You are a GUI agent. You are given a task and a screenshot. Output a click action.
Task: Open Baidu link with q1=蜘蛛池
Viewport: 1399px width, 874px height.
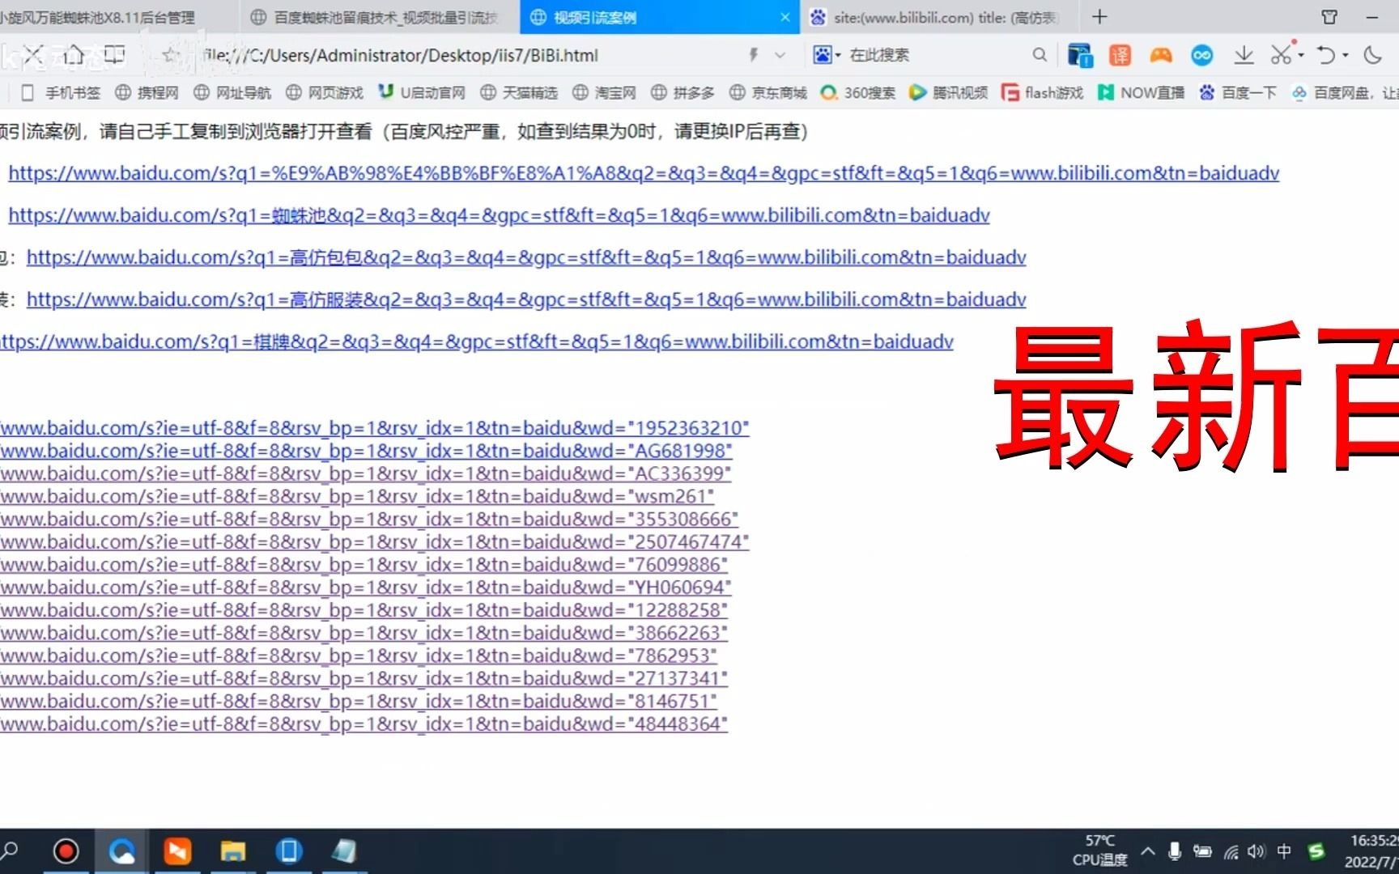point(499,215)
